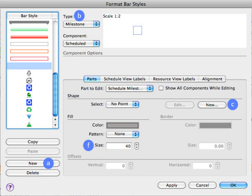
Task: Open the Alignment tab
Action: point(212,79)
